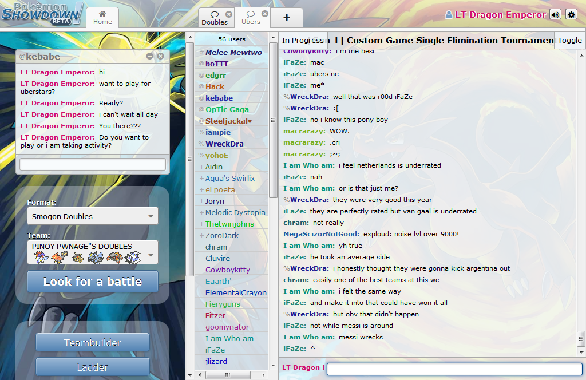Viewport: 586px width, 380px height.
Task: Switch to the Home tab
Action: pos(102,18)
